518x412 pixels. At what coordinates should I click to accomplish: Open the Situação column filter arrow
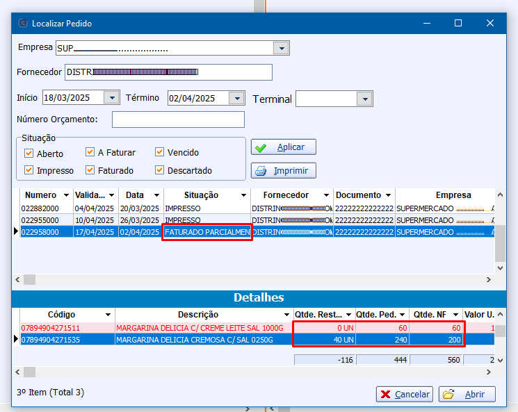(243, 196)
